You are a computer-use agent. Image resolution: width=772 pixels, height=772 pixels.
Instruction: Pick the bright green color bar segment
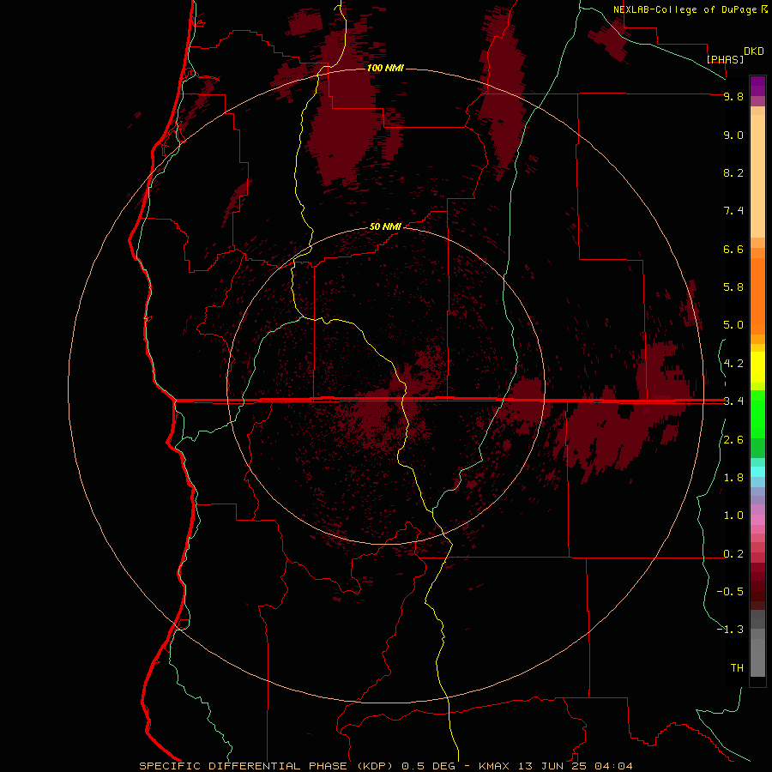coord(757,413)
